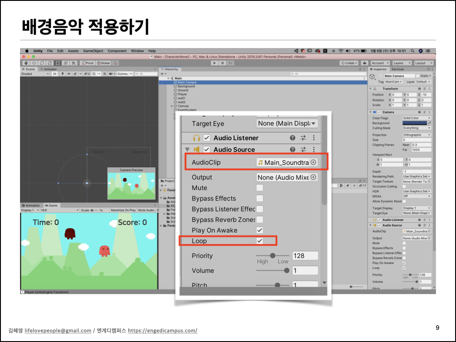Open the Component menu
Viewport: 456px width, 342px height.
117,51
